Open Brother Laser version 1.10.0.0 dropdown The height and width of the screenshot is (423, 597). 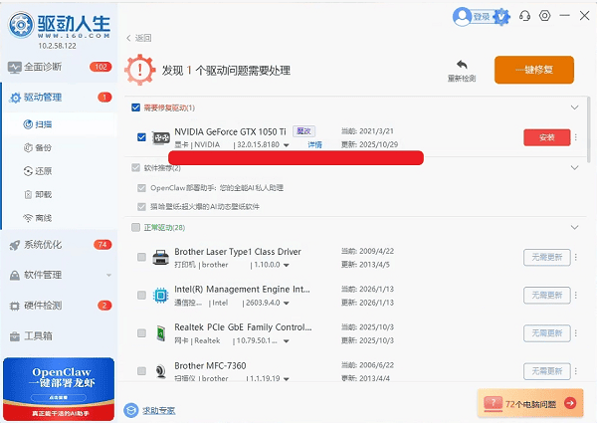coord(287,265)
